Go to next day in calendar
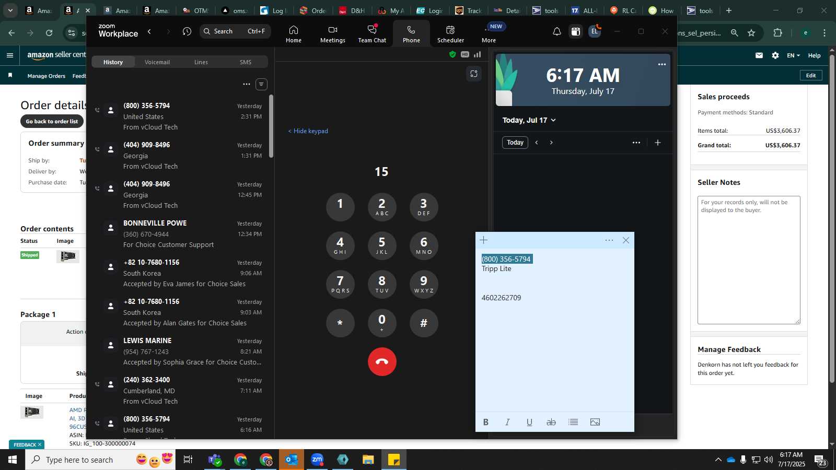Screen dimensions: 836x470 (551, 143)
